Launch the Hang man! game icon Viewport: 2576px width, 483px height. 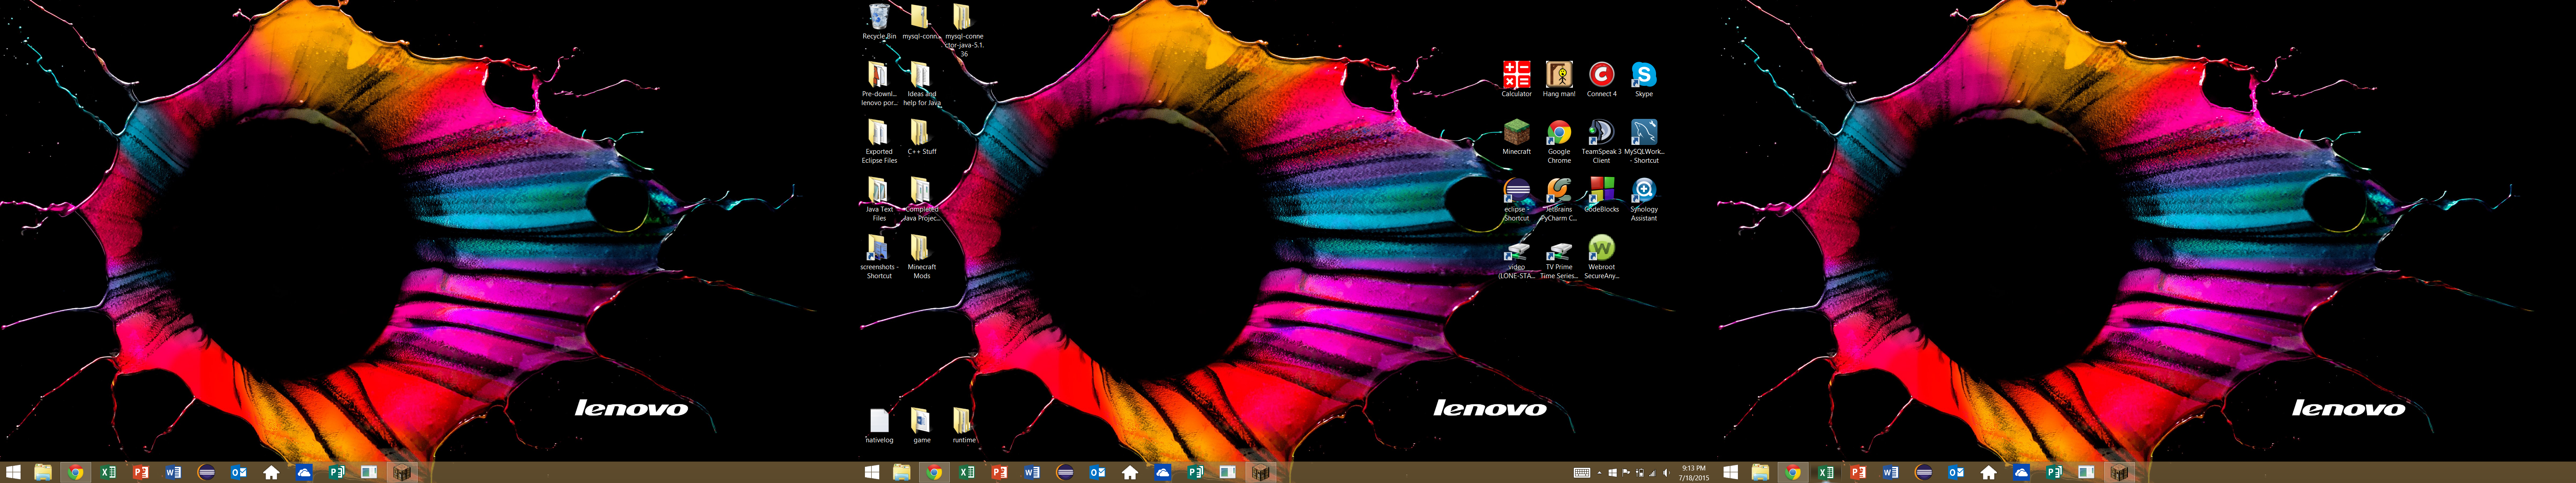1558,79
